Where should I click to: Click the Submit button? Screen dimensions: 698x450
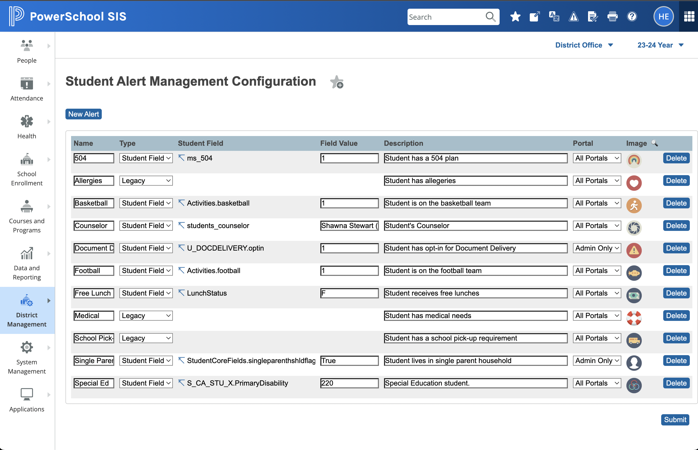pyautogui.click(x=675, y=420)
